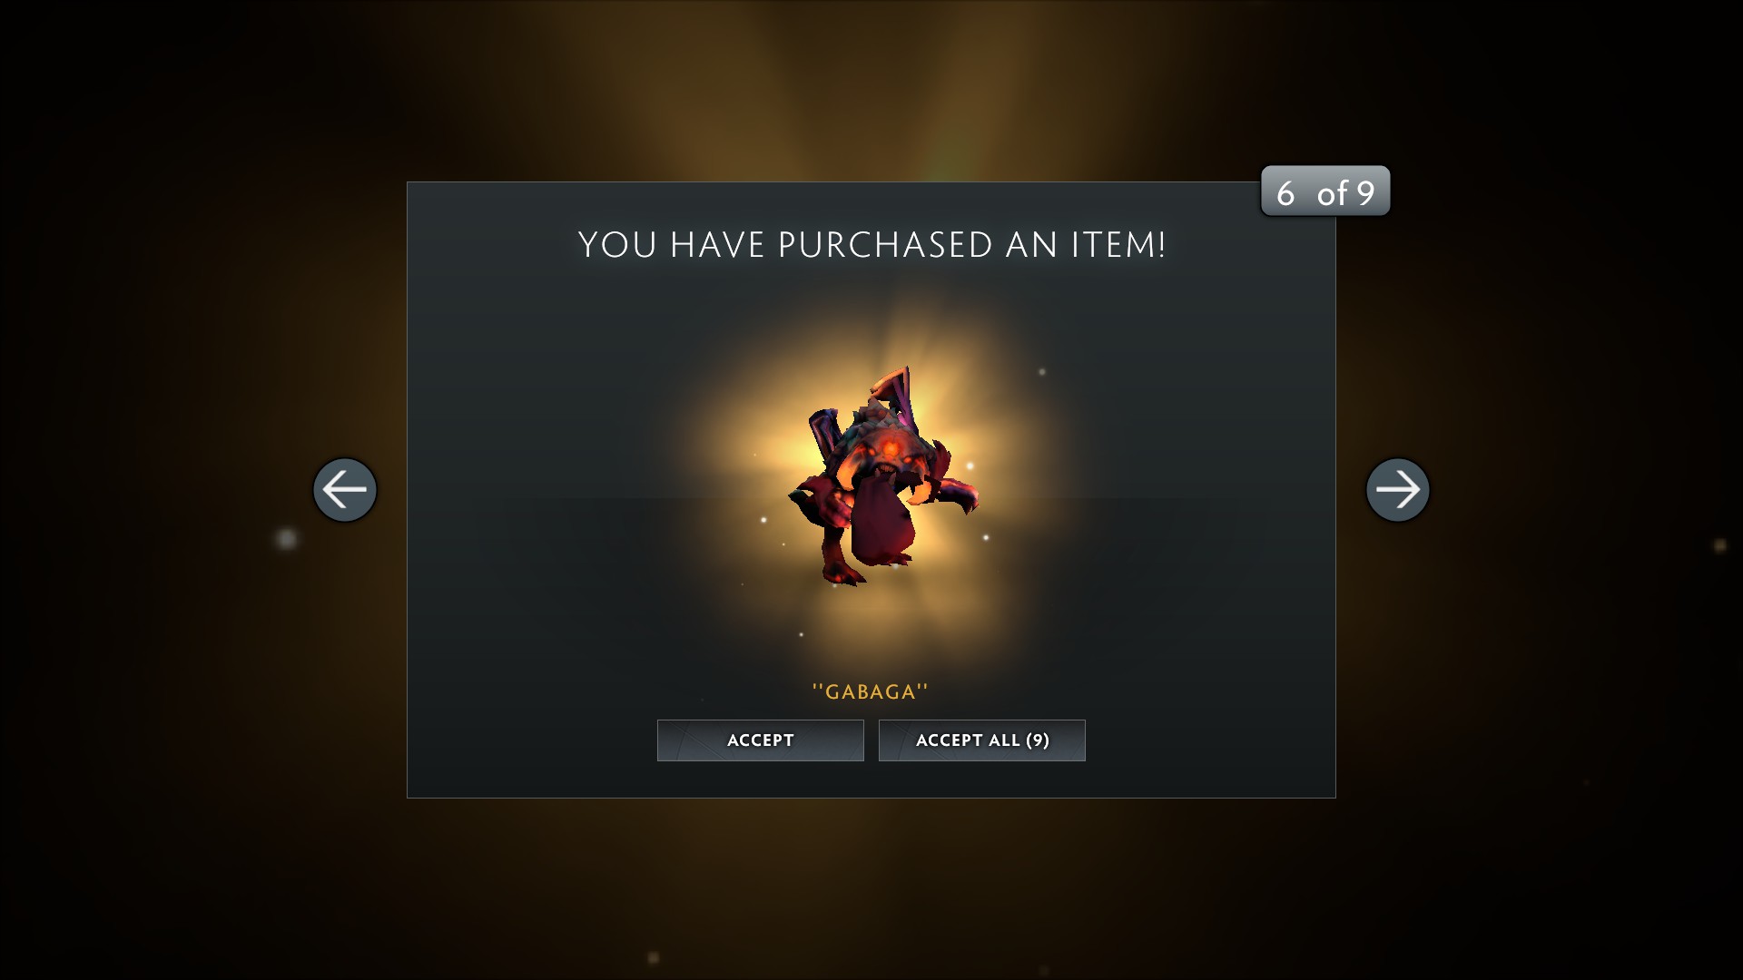Click the "You Have Purchased an Item!" heading
The height and width of the screenshot is (980, 1743).
coord(871,245)
